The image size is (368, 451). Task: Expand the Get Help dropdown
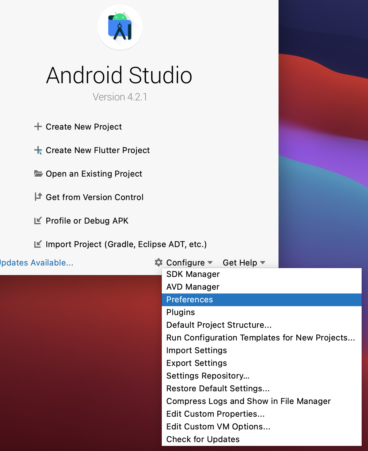[244, 263]
